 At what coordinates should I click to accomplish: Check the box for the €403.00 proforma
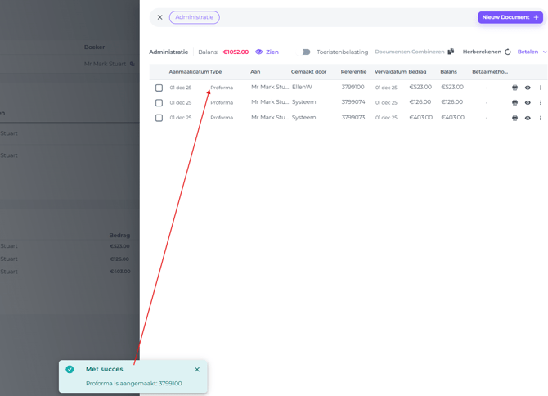tap(159, 118)
